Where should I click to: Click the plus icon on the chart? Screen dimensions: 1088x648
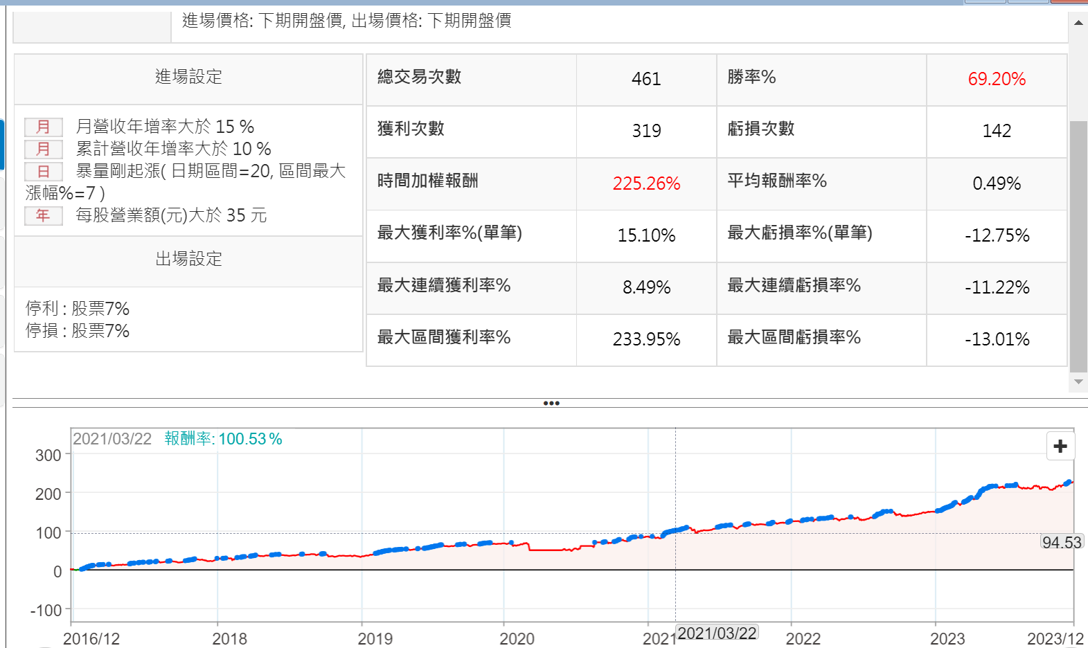1060,447
